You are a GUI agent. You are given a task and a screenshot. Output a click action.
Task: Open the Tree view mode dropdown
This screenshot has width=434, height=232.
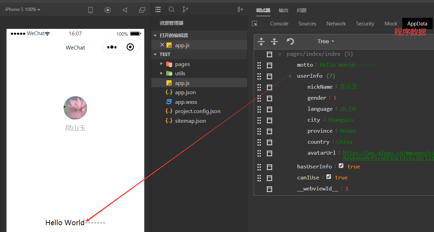[x=326, y=41]
